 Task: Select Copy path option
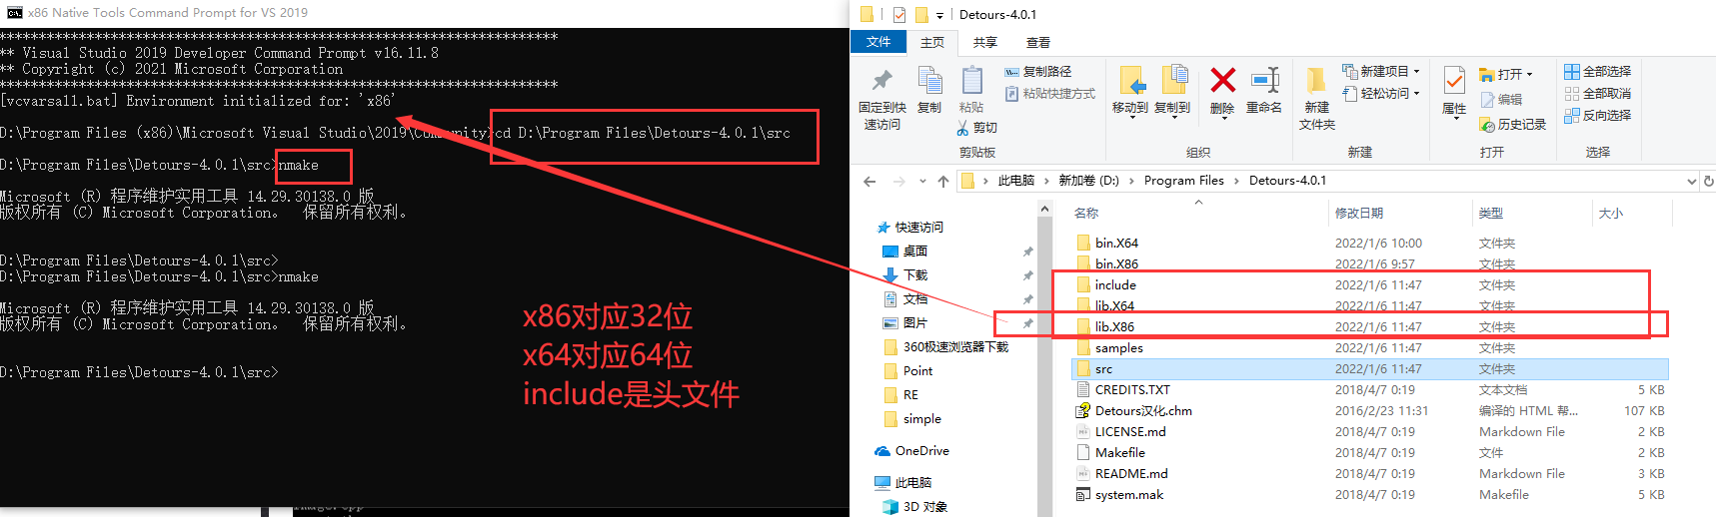(x=1037, y=72)
